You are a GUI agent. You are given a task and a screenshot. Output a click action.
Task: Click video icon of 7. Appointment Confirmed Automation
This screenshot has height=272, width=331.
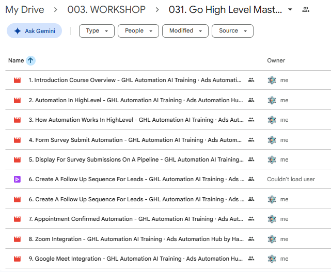pyautogui.click(x=18, y=219)
